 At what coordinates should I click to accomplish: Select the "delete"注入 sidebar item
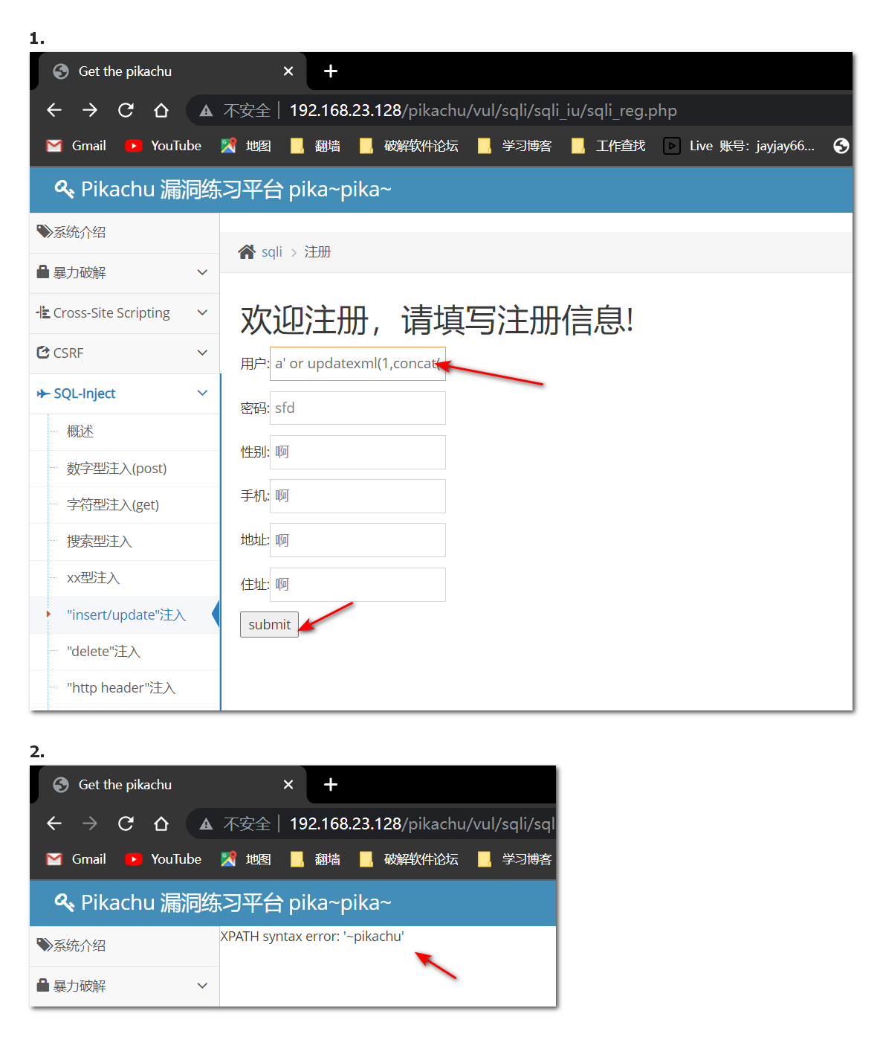pos(103,652)
